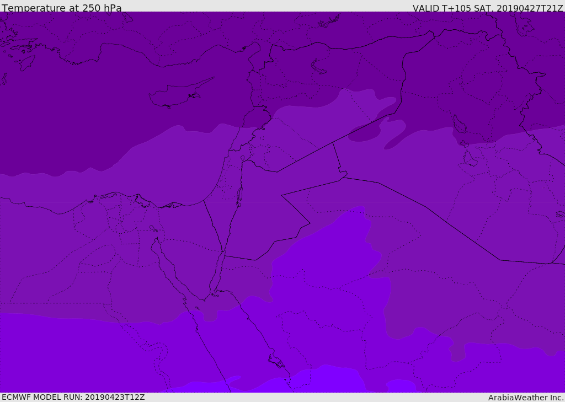565x402 pixels.
Task: Click the 'VALID T+105 SAT. 20190427T21Z' label
Action: pos(488,8)
